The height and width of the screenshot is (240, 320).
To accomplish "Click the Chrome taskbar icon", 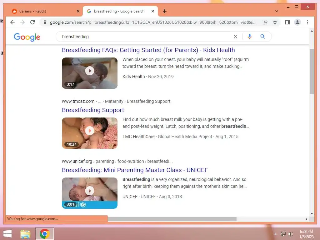I will pyautogui.click(x=45, y=234).
